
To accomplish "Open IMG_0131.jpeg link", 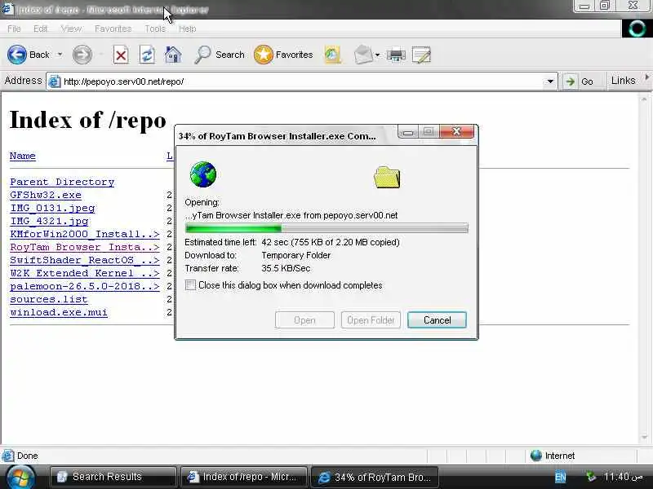I will click(x=52, y=208).
